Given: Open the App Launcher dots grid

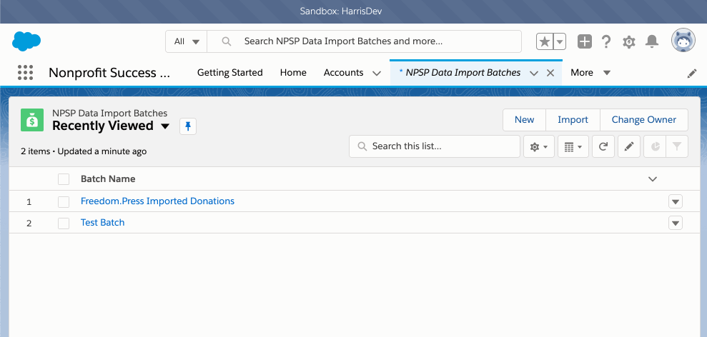Looking at the screenshot, I should 25,73.
